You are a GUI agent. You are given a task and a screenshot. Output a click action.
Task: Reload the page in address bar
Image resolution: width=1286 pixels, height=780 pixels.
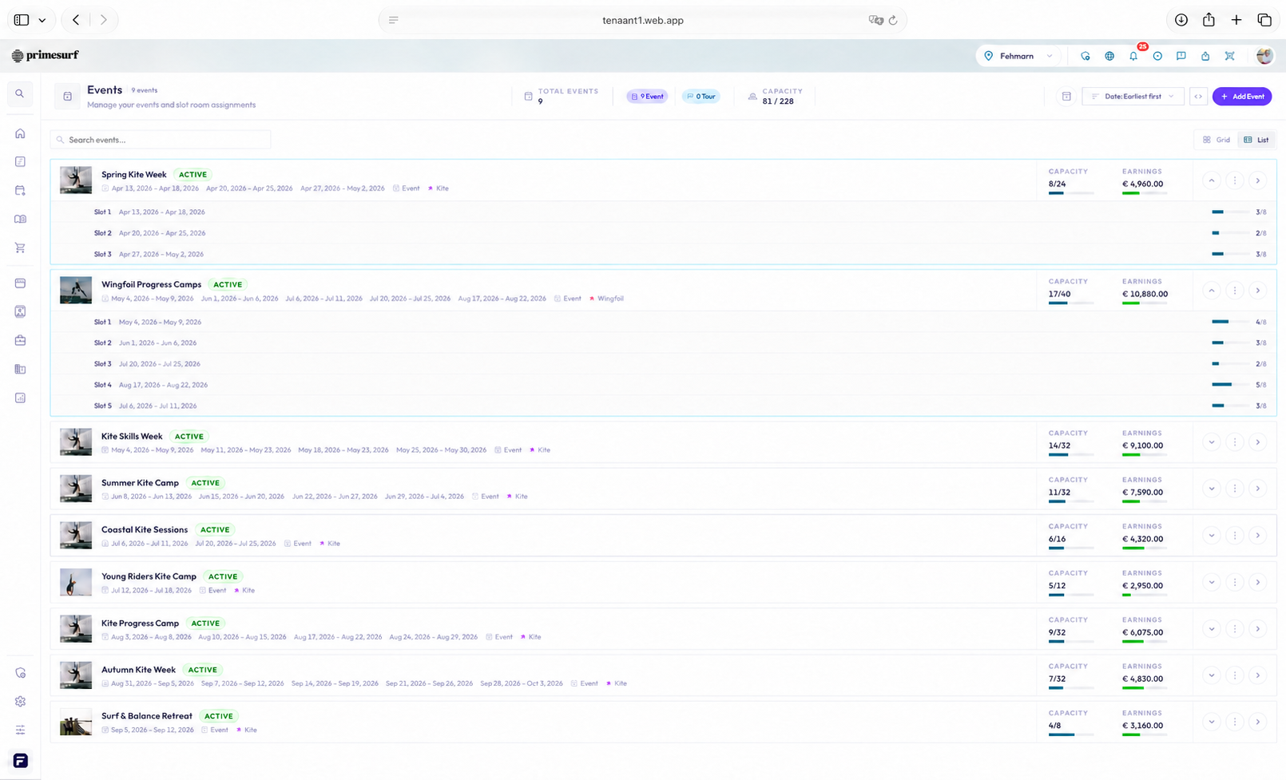[893, 20]
